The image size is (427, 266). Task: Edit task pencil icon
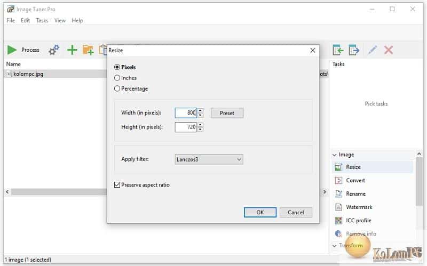[372, 50]
